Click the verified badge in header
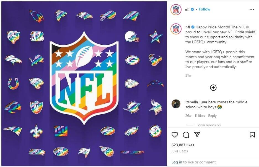 192,9
